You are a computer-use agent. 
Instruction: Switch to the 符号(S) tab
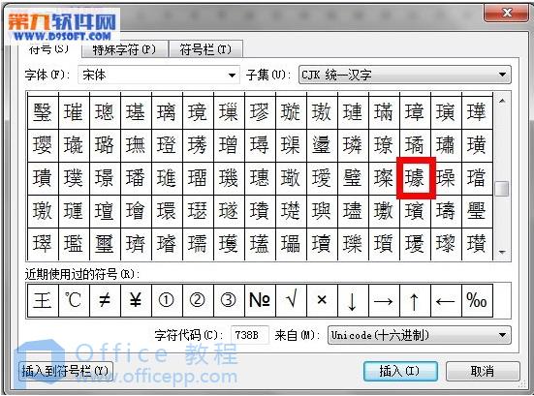pyautogui.click(x=48, y=49)
